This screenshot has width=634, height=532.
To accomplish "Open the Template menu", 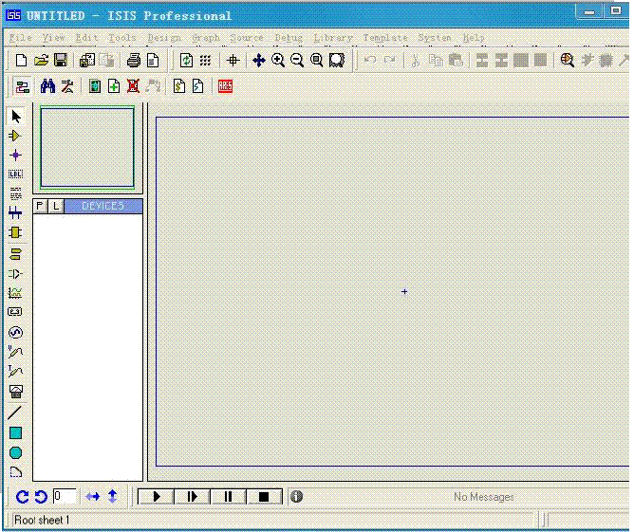I will [385, 38].
